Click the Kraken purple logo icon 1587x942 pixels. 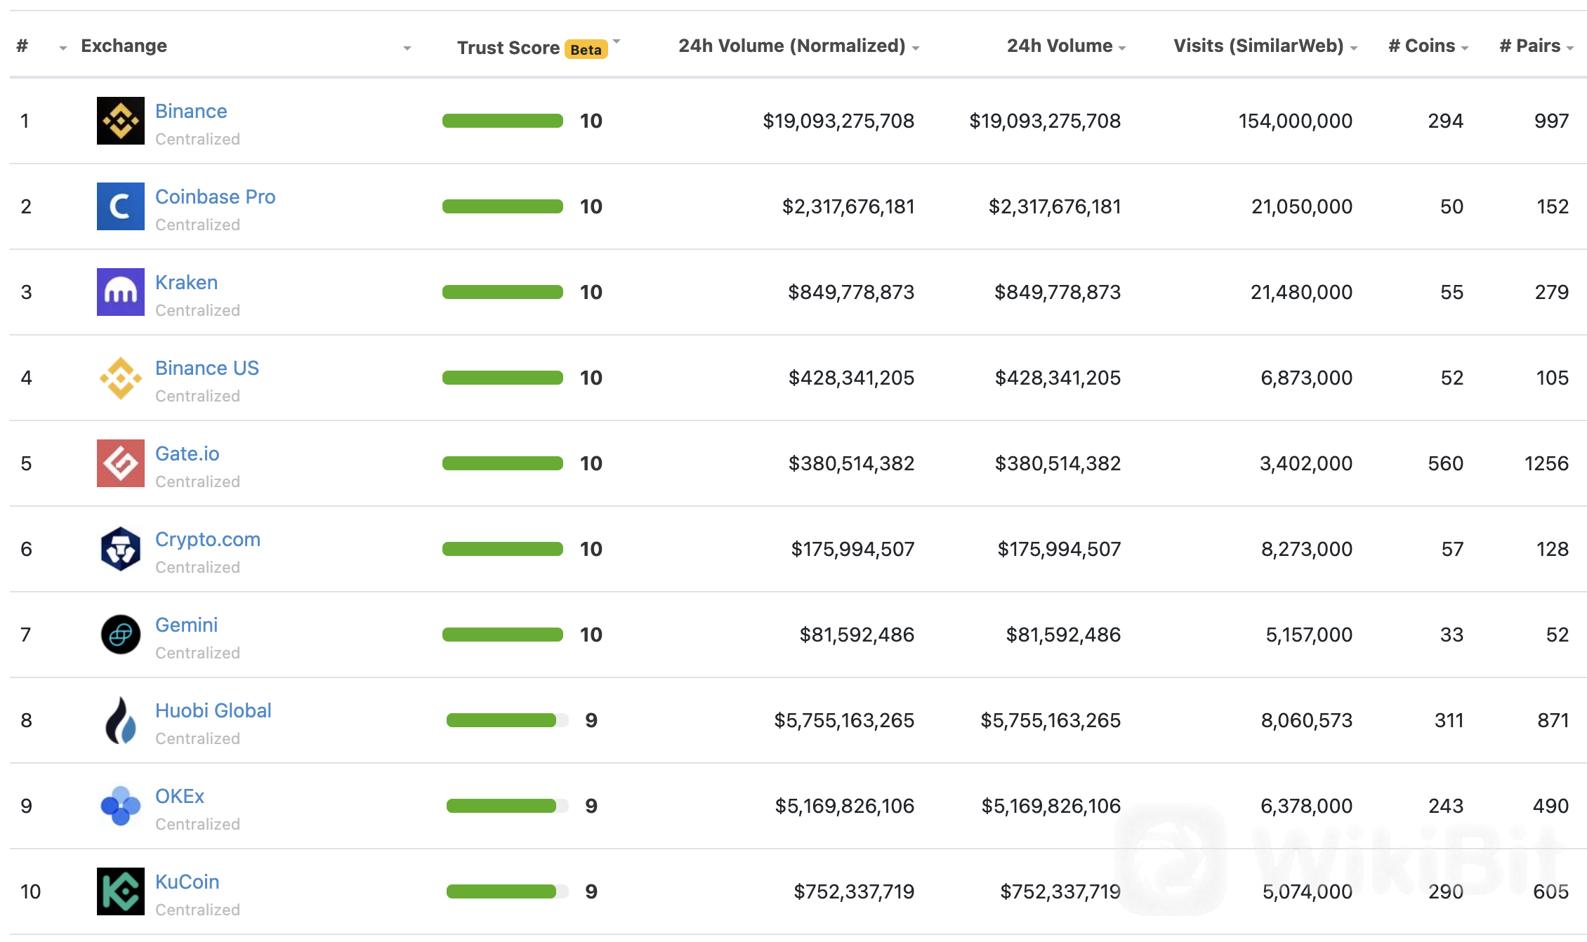coord(121,292)
